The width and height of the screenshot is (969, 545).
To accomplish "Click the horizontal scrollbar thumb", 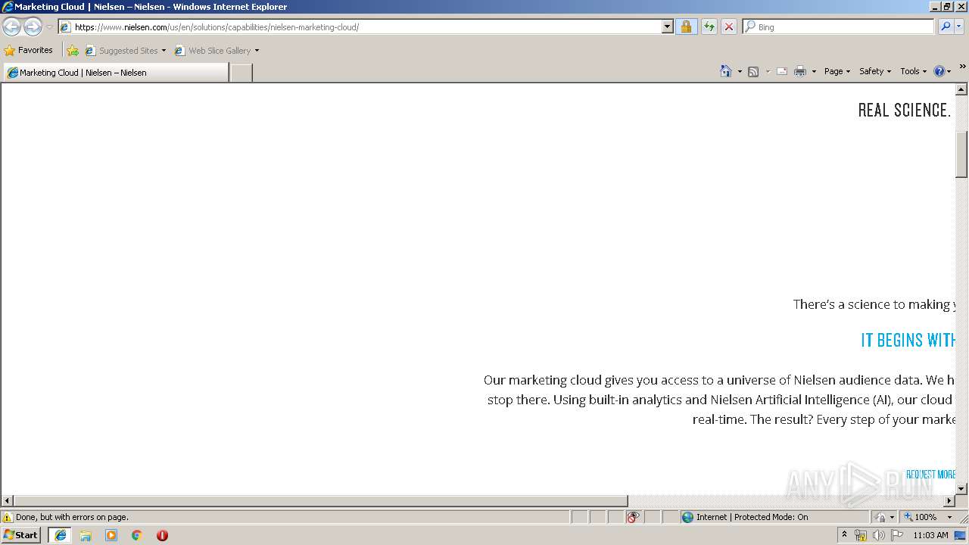I will tap(320, 500).
